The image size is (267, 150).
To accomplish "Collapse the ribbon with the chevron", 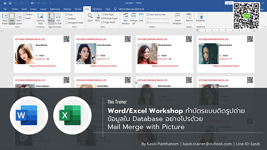I will tap(265, 27).
